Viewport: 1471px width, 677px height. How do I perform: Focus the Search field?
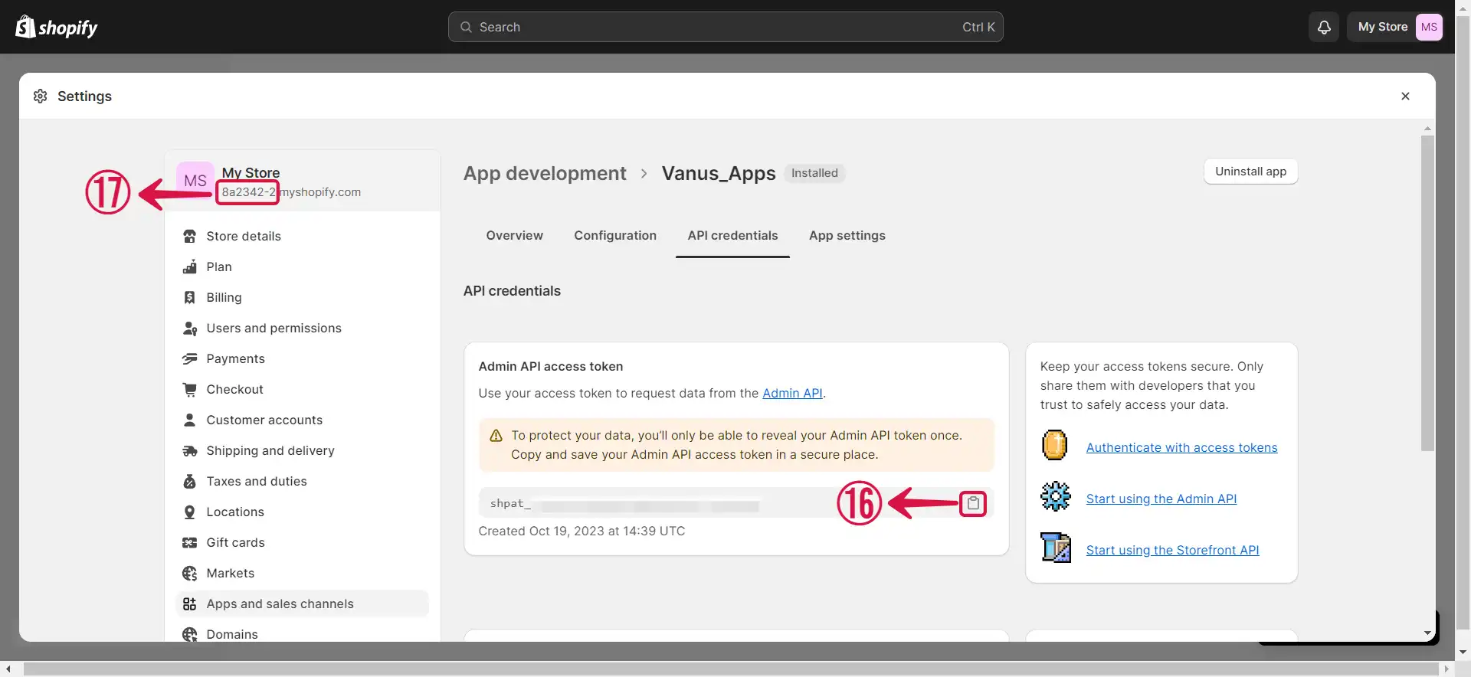(x=726, y=27)
